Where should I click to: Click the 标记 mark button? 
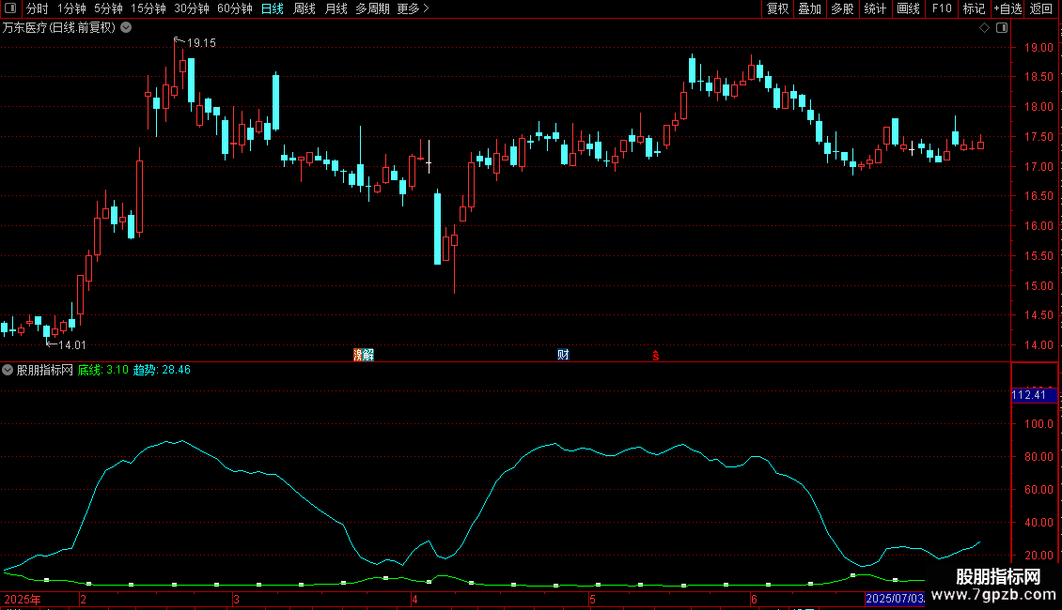[974, 8]
